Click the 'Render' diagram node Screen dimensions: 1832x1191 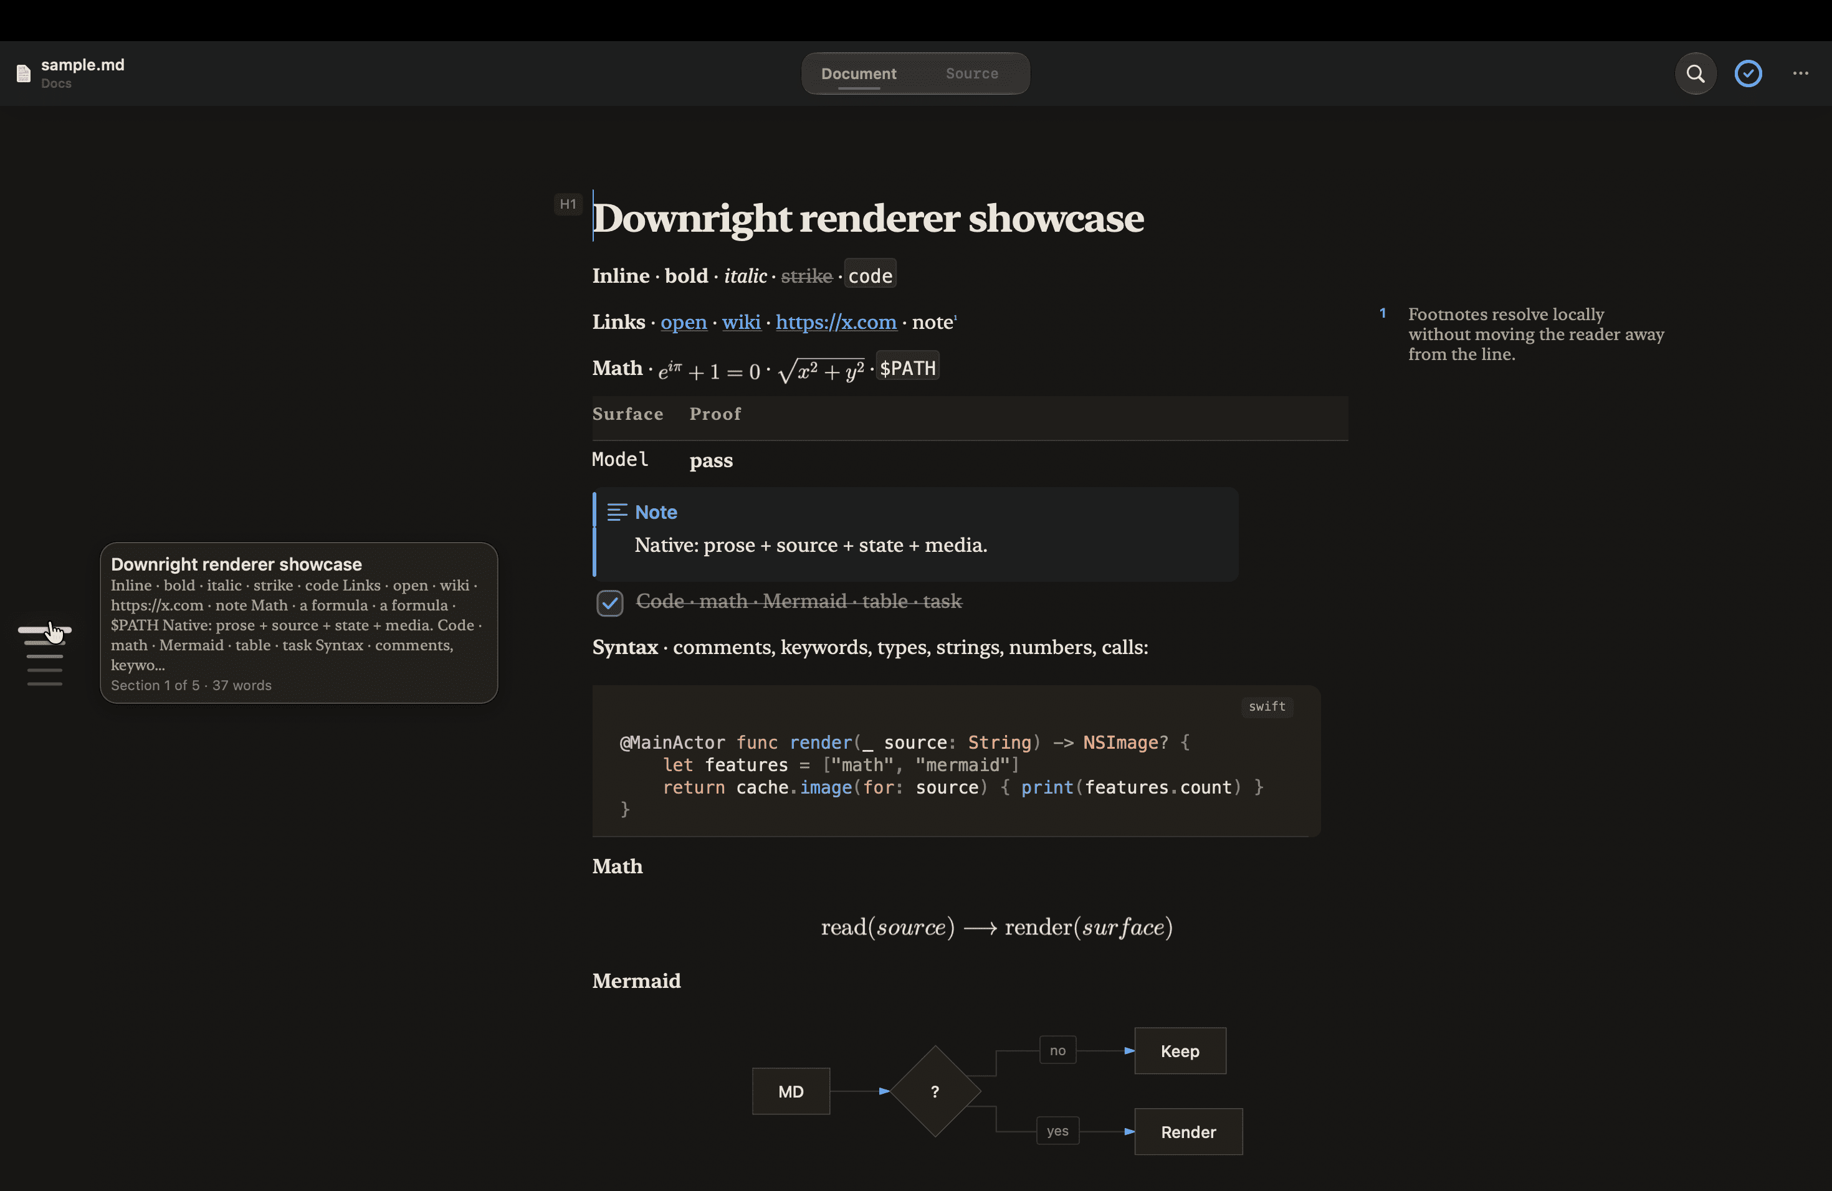[1188, 1132]
